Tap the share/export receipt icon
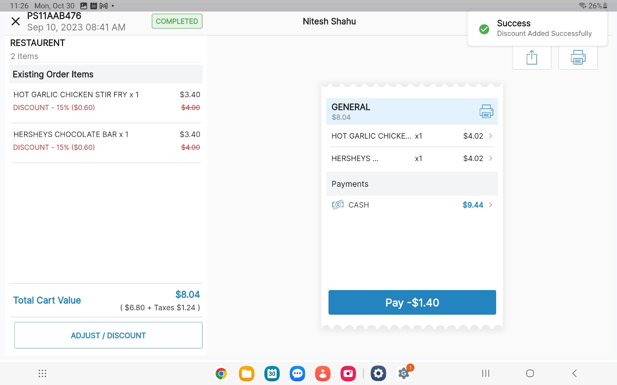Viewport: 617px width, 385px height. (x=531, y=58)
